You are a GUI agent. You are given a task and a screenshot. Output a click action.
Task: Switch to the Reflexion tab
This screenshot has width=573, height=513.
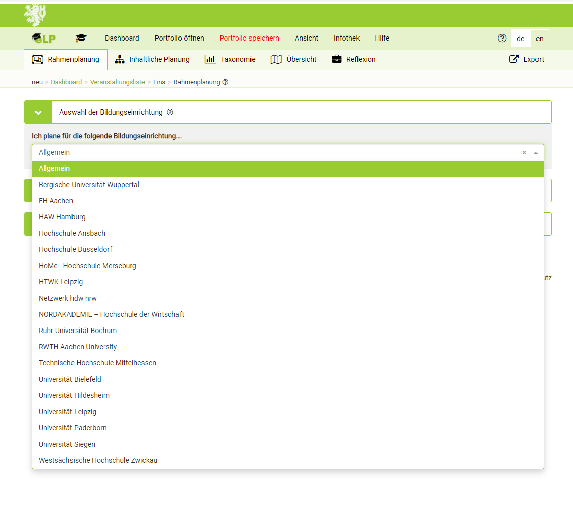tap(353, 59)
